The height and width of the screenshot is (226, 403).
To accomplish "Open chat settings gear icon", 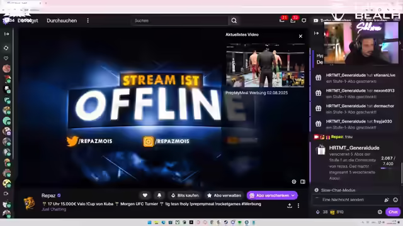I will (x=380, y=212).
